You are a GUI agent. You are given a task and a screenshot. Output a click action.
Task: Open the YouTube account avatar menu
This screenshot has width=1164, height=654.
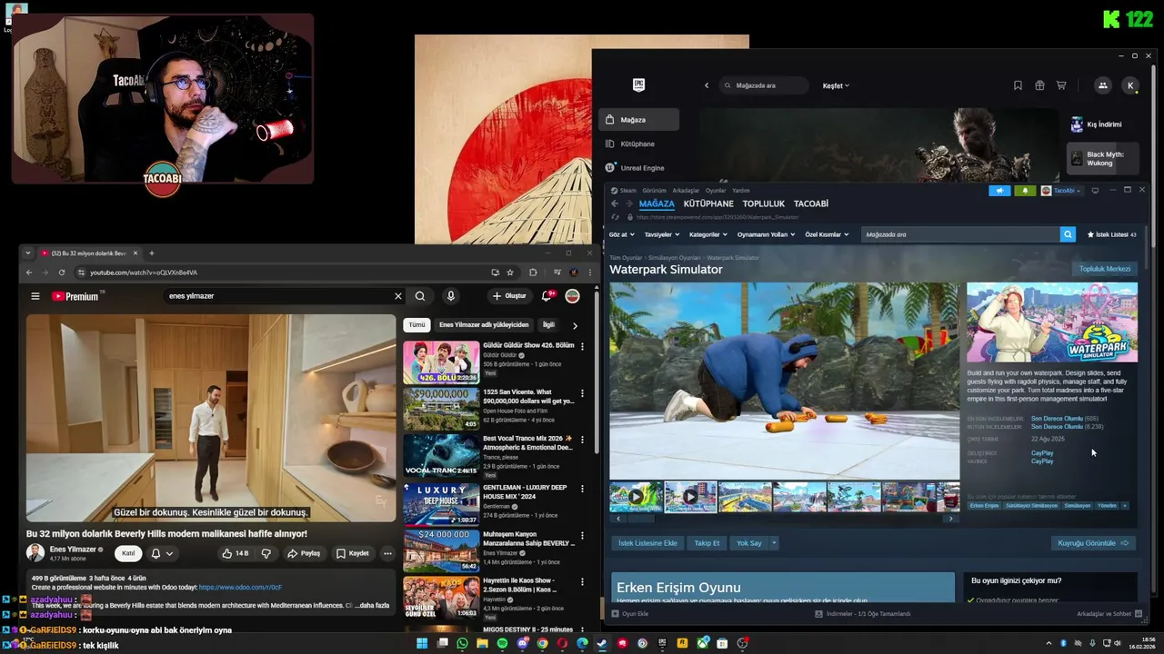(573, 296)
